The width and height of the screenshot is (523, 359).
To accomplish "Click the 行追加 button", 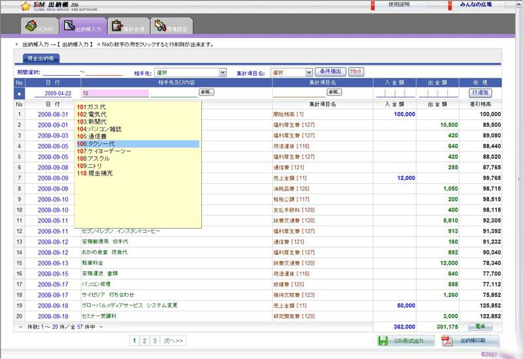I will tap(480, 93).
